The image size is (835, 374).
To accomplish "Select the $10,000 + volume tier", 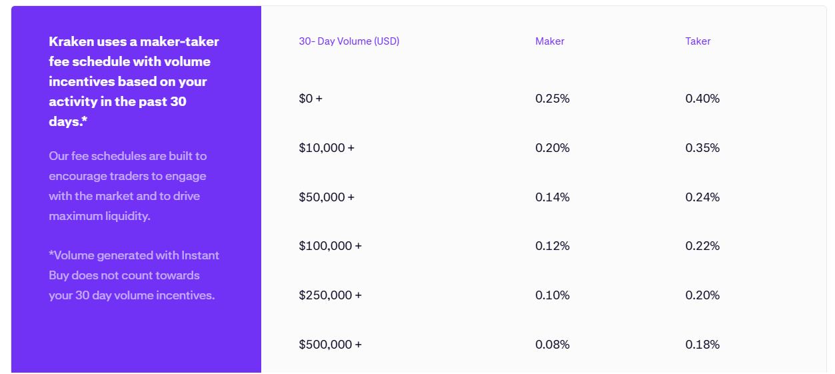I will 327,148.
